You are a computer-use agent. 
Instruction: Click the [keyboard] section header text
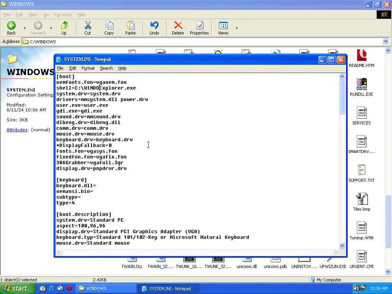tap(72, 180)
